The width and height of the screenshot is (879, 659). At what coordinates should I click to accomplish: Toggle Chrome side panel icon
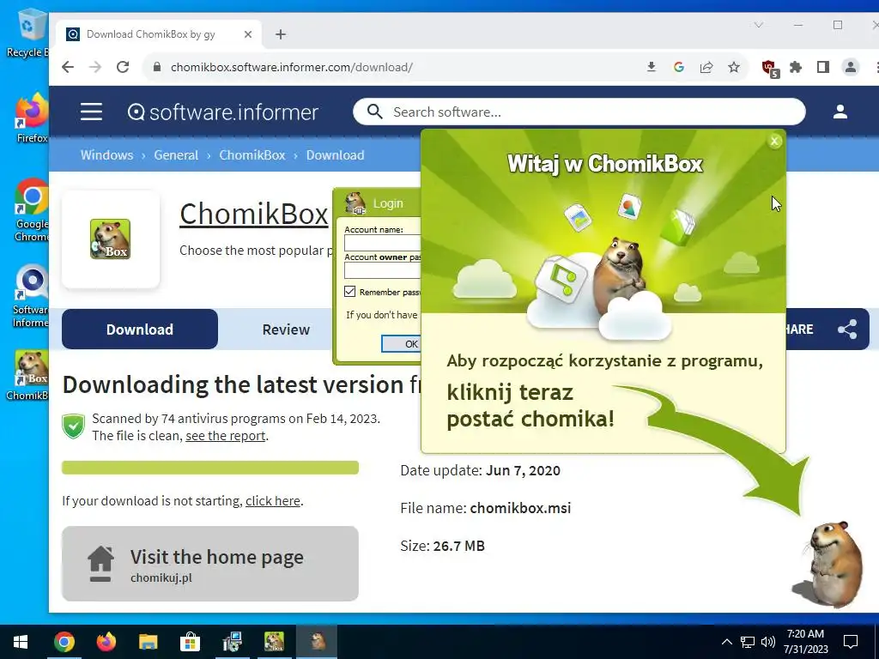coord(823,67)
